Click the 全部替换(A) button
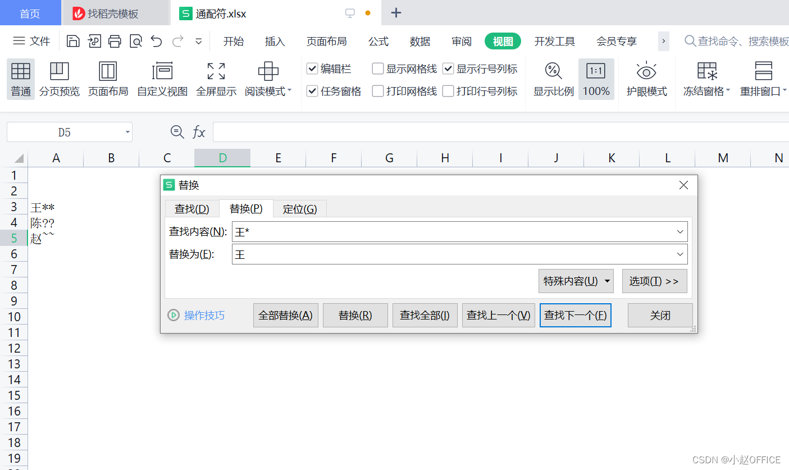 pos(286,315)
